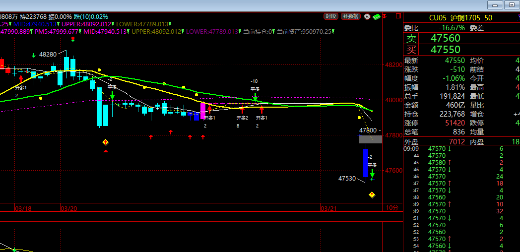The image size is (520, 252).
Task: Click the yellow warning diamond near 47800 lows
Action: 105,142
